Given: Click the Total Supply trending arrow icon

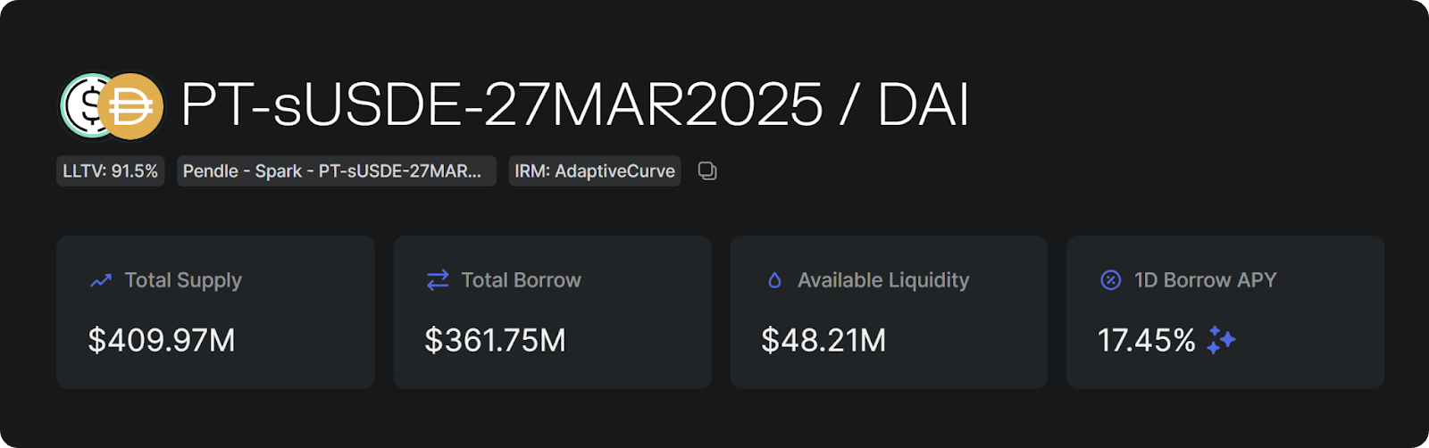Looking at the screenshot, I should [x=101, y=280].
